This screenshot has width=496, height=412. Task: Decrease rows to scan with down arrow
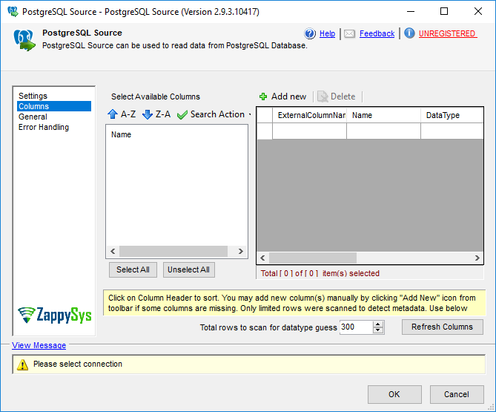378,330
